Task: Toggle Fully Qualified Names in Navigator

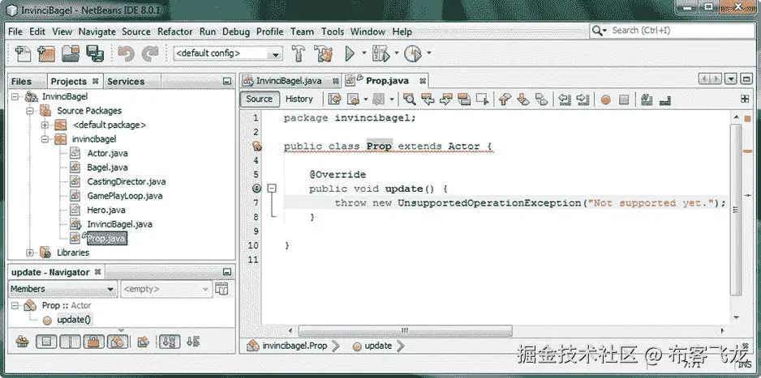Action: point(143,342)
